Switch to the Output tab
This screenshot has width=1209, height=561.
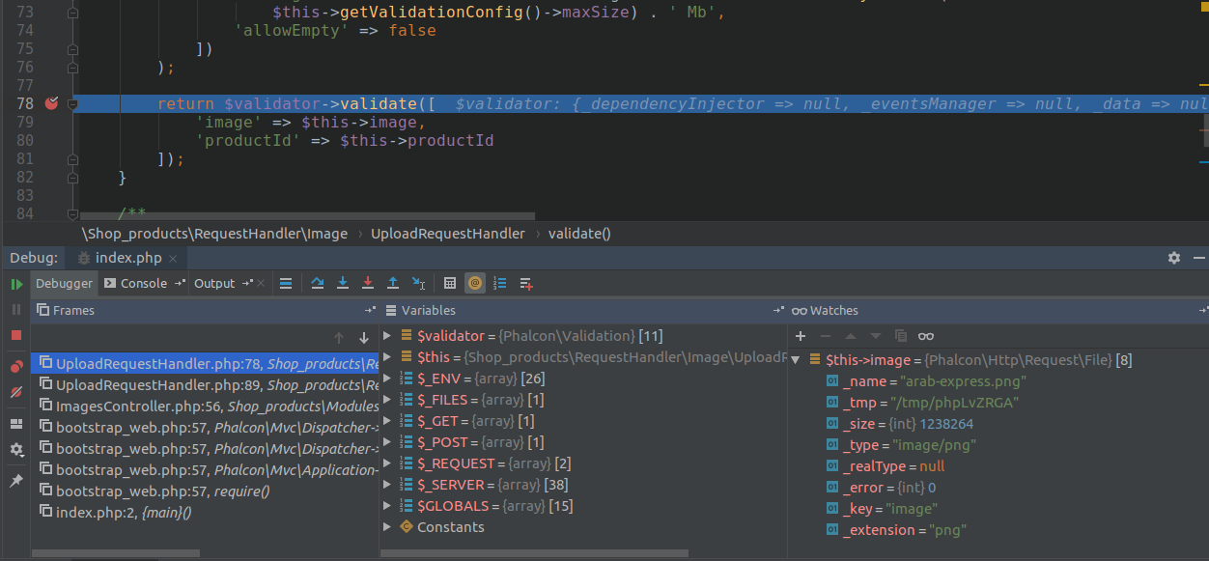click(x=214, y=283)
